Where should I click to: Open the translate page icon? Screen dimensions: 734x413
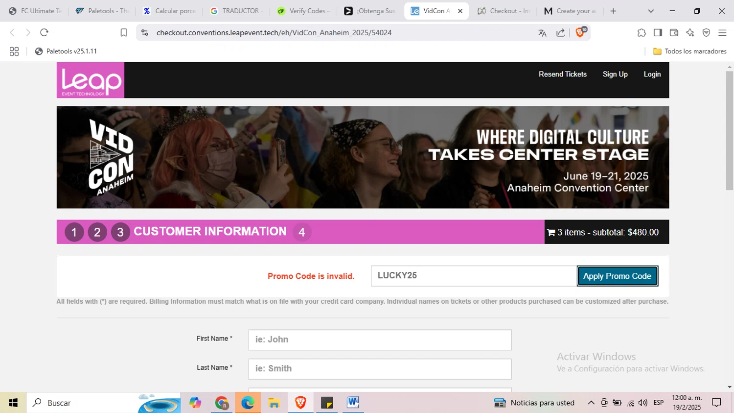tap(542, 33)
